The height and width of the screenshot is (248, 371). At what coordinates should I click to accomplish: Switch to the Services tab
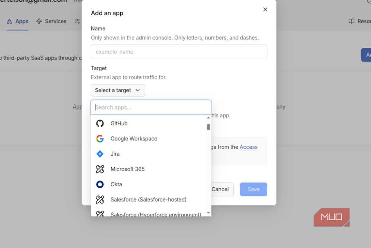pyautogui.click(x=51, y=21)
